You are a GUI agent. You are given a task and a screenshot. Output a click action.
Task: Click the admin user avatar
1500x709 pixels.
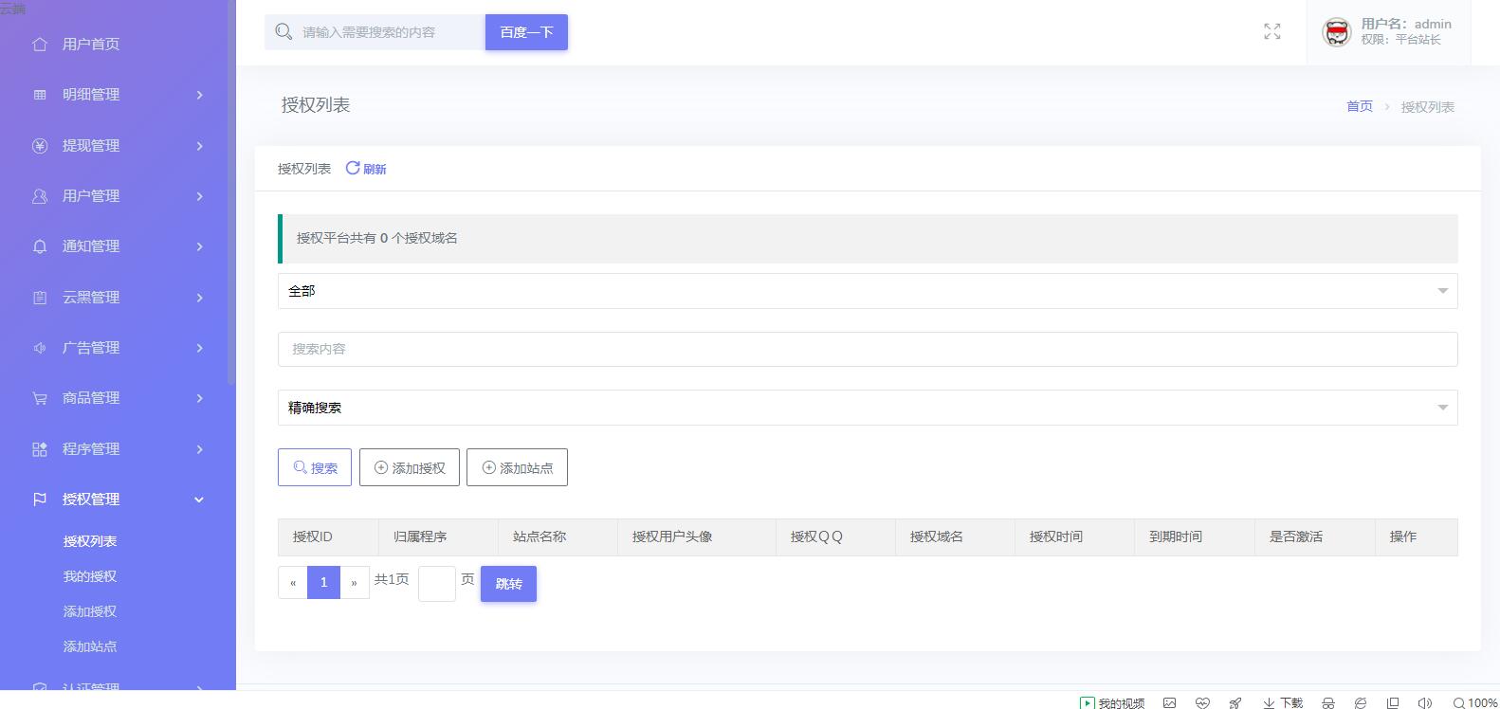coord(1336,32)
